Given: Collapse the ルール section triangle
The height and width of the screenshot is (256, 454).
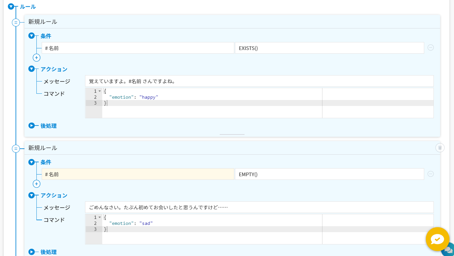Looking at the screenshot, I should point(11,6).
